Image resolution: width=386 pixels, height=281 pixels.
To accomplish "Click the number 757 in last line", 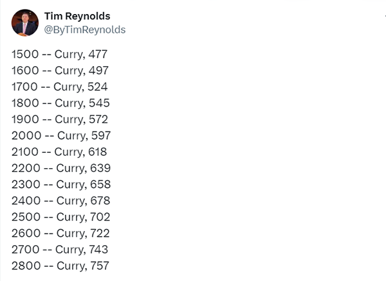I will 100,266.
